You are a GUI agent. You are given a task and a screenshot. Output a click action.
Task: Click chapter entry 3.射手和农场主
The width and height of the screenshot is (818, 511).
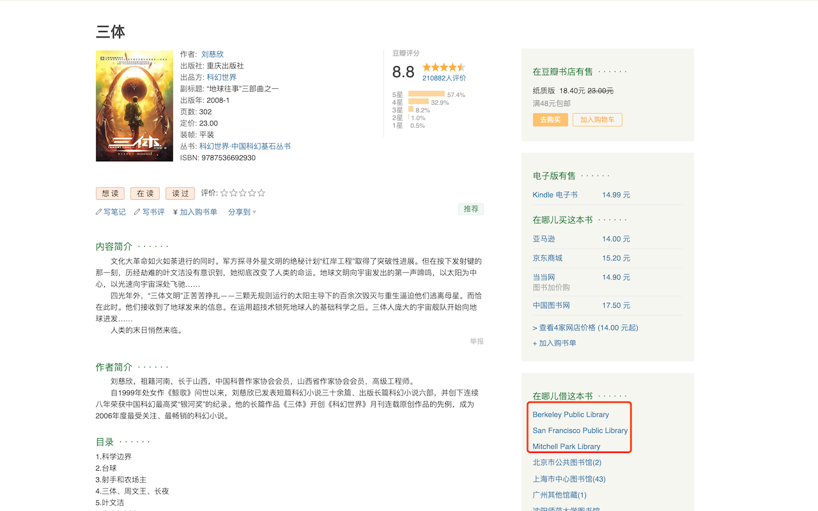(x=121, y=480)
